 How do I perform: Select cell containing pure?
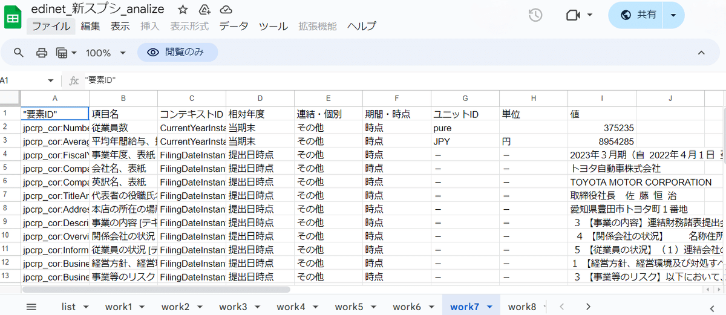[465, 128]
